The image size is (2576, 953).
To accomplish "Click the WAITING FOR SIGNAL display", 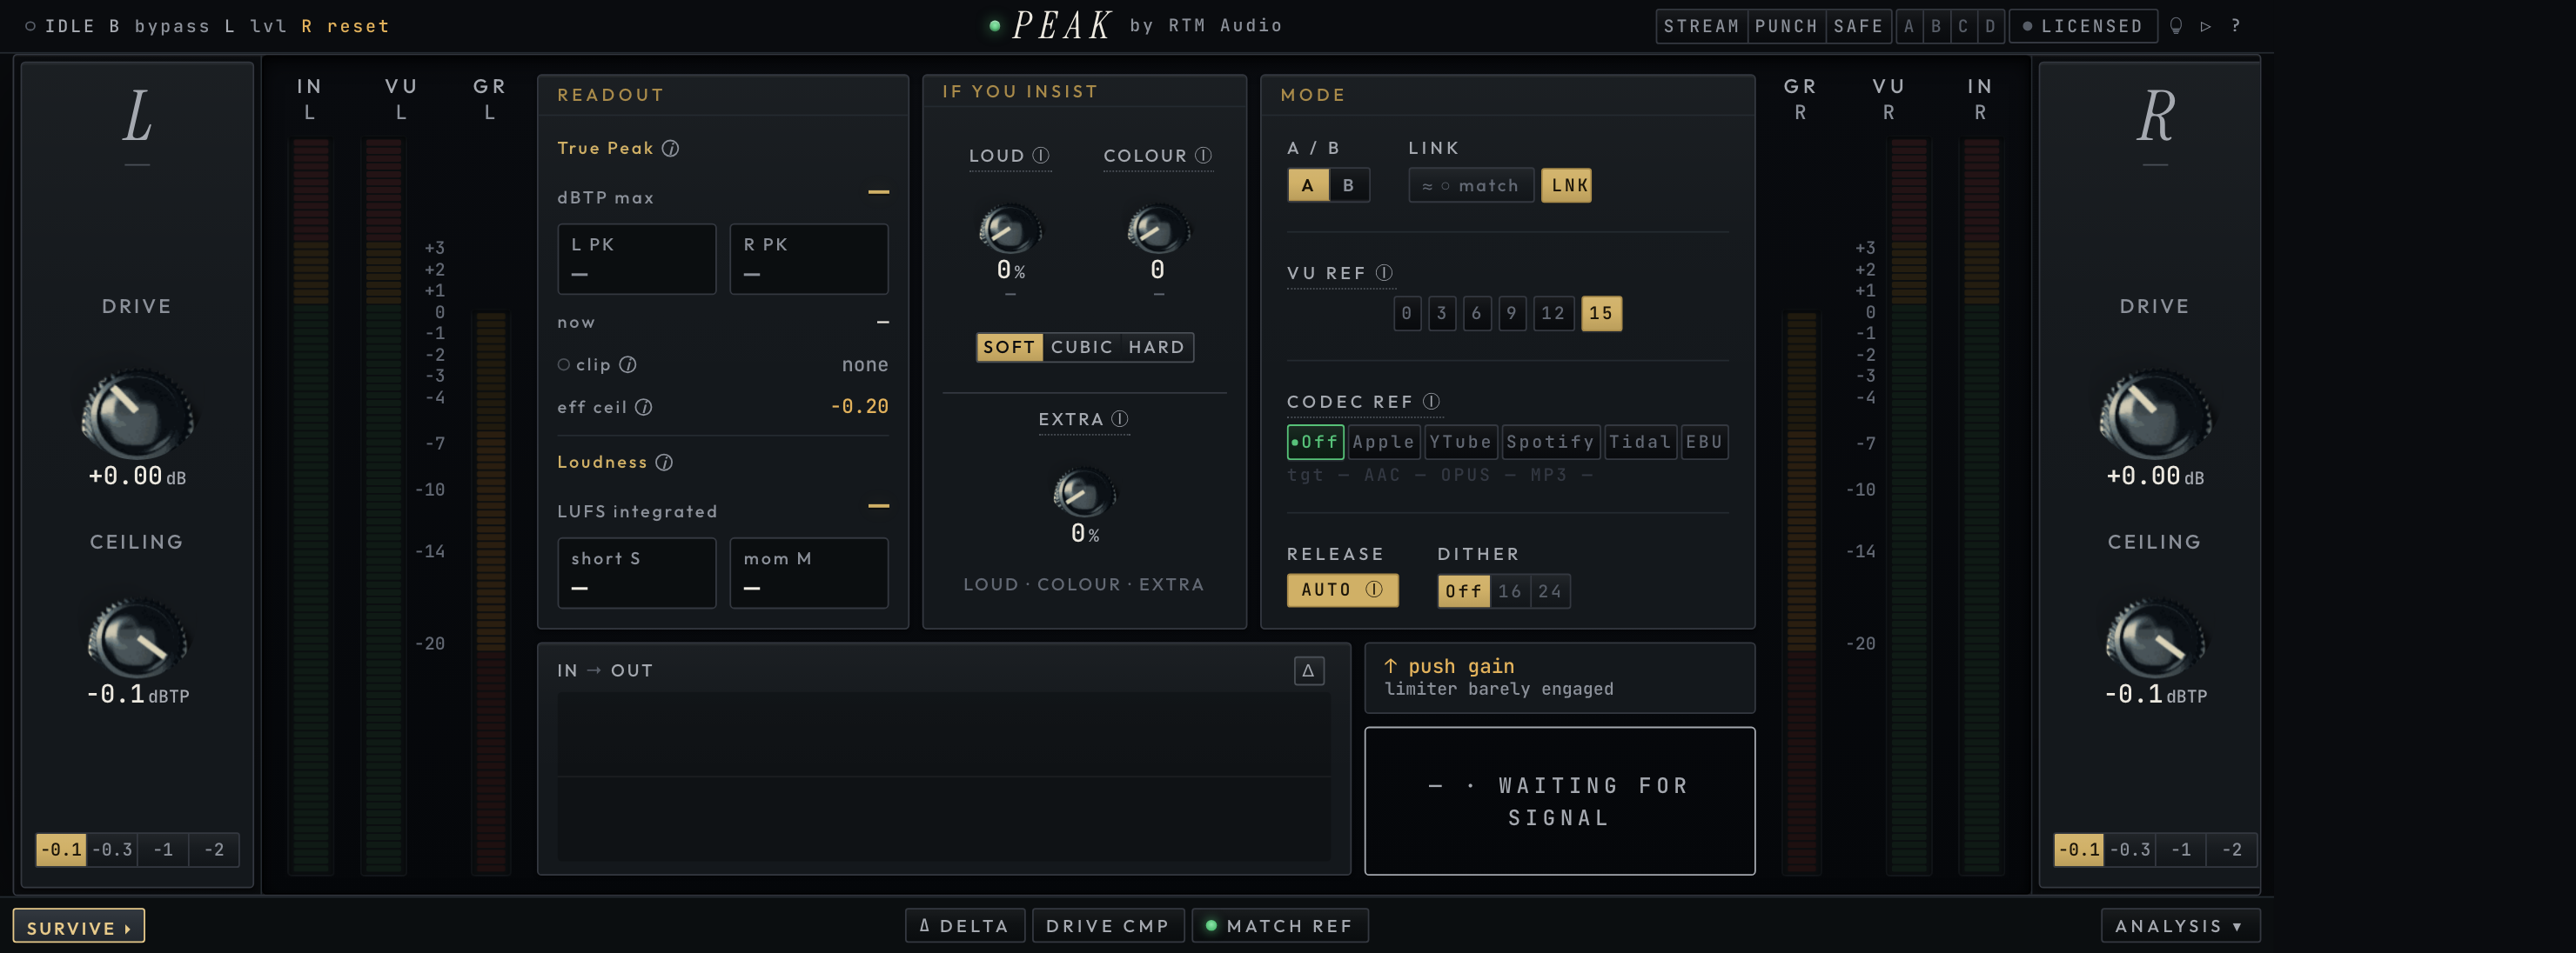I will (1559, 800).
